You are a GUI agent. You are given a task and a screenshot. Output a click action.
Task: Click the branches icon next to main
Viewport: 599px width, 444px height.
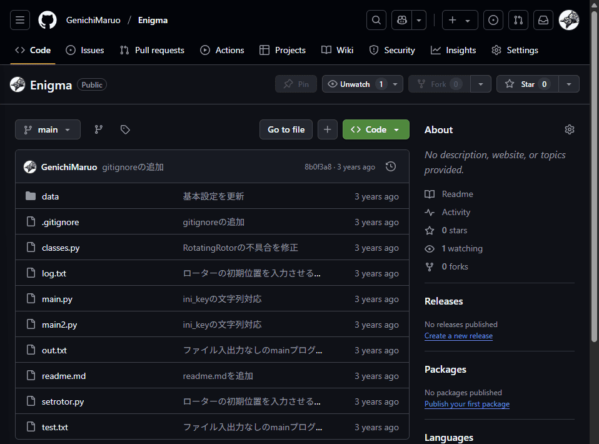98,129
